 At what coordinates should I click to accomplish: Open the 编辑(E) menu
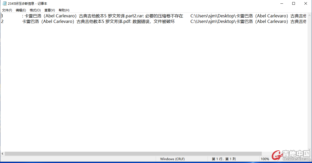(x=21, y=10)
